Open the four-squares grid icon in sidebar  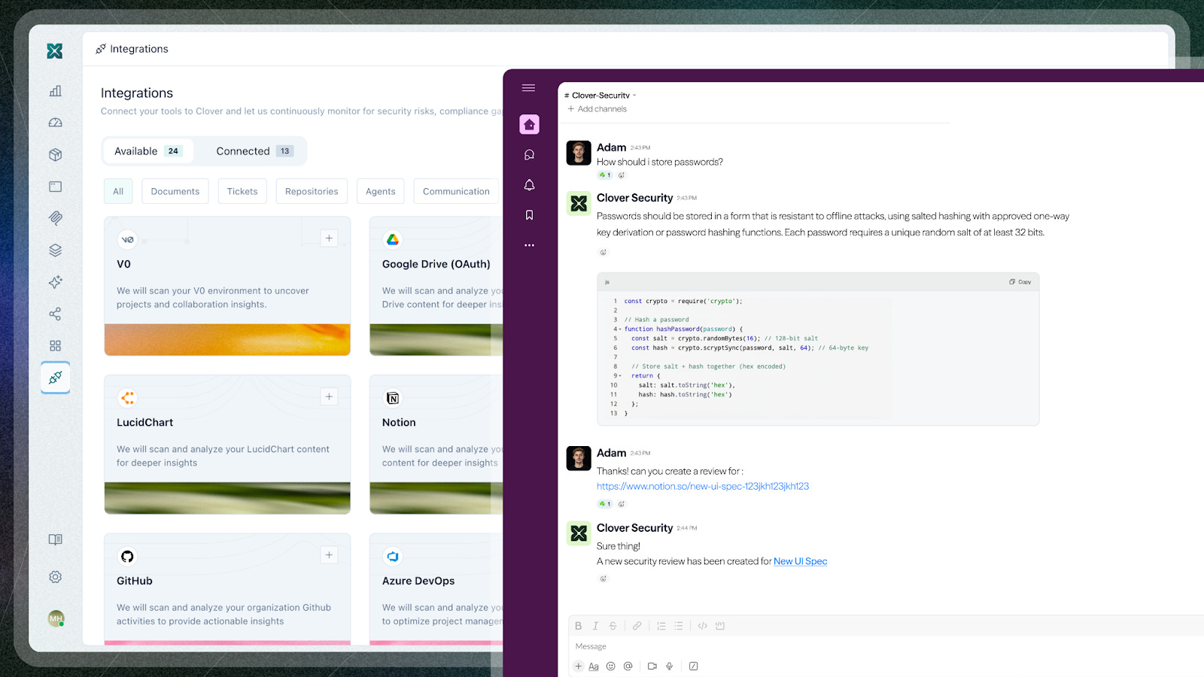[55, 345]
